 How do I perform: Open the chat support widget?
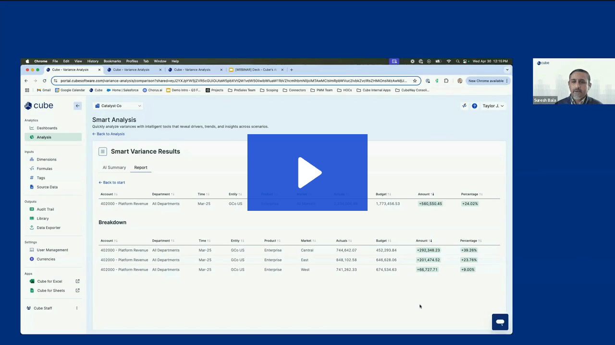(500, 322)
